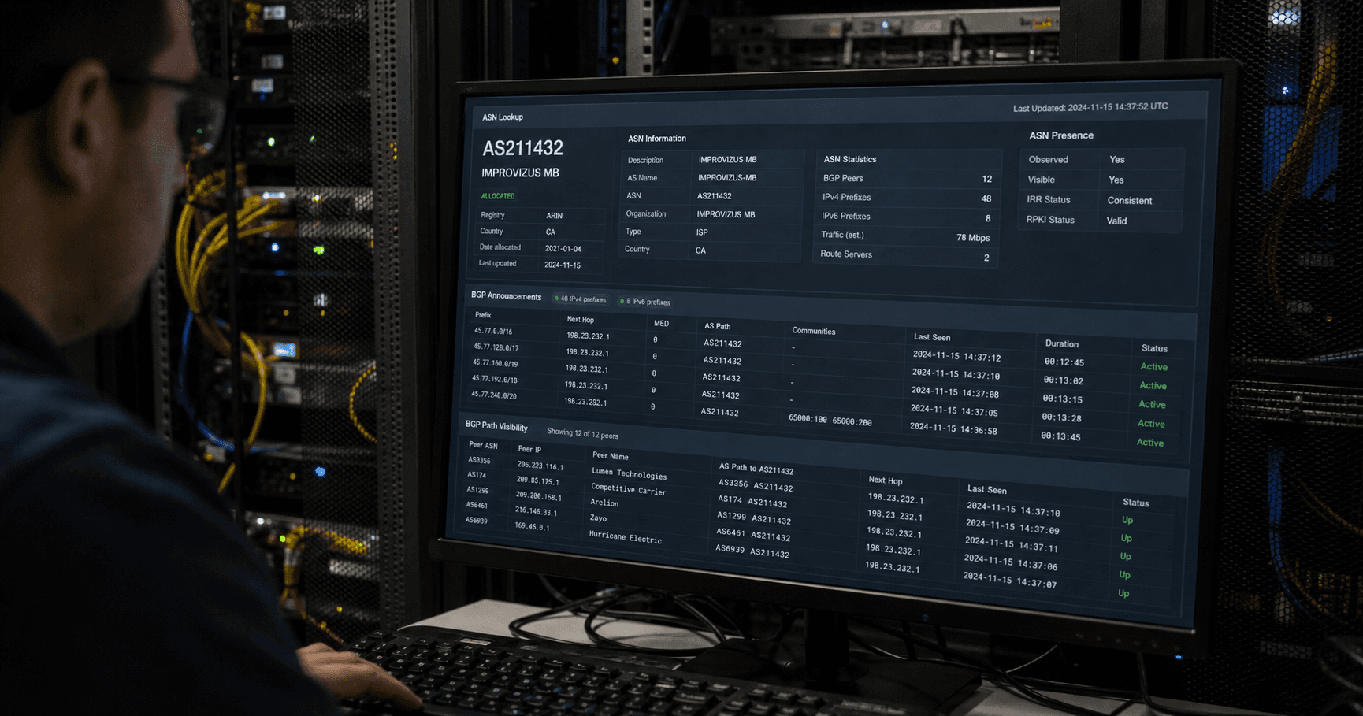Click the AS211432 heading
The width and height of the screenshot is (1363, 716).
[523, 148]
